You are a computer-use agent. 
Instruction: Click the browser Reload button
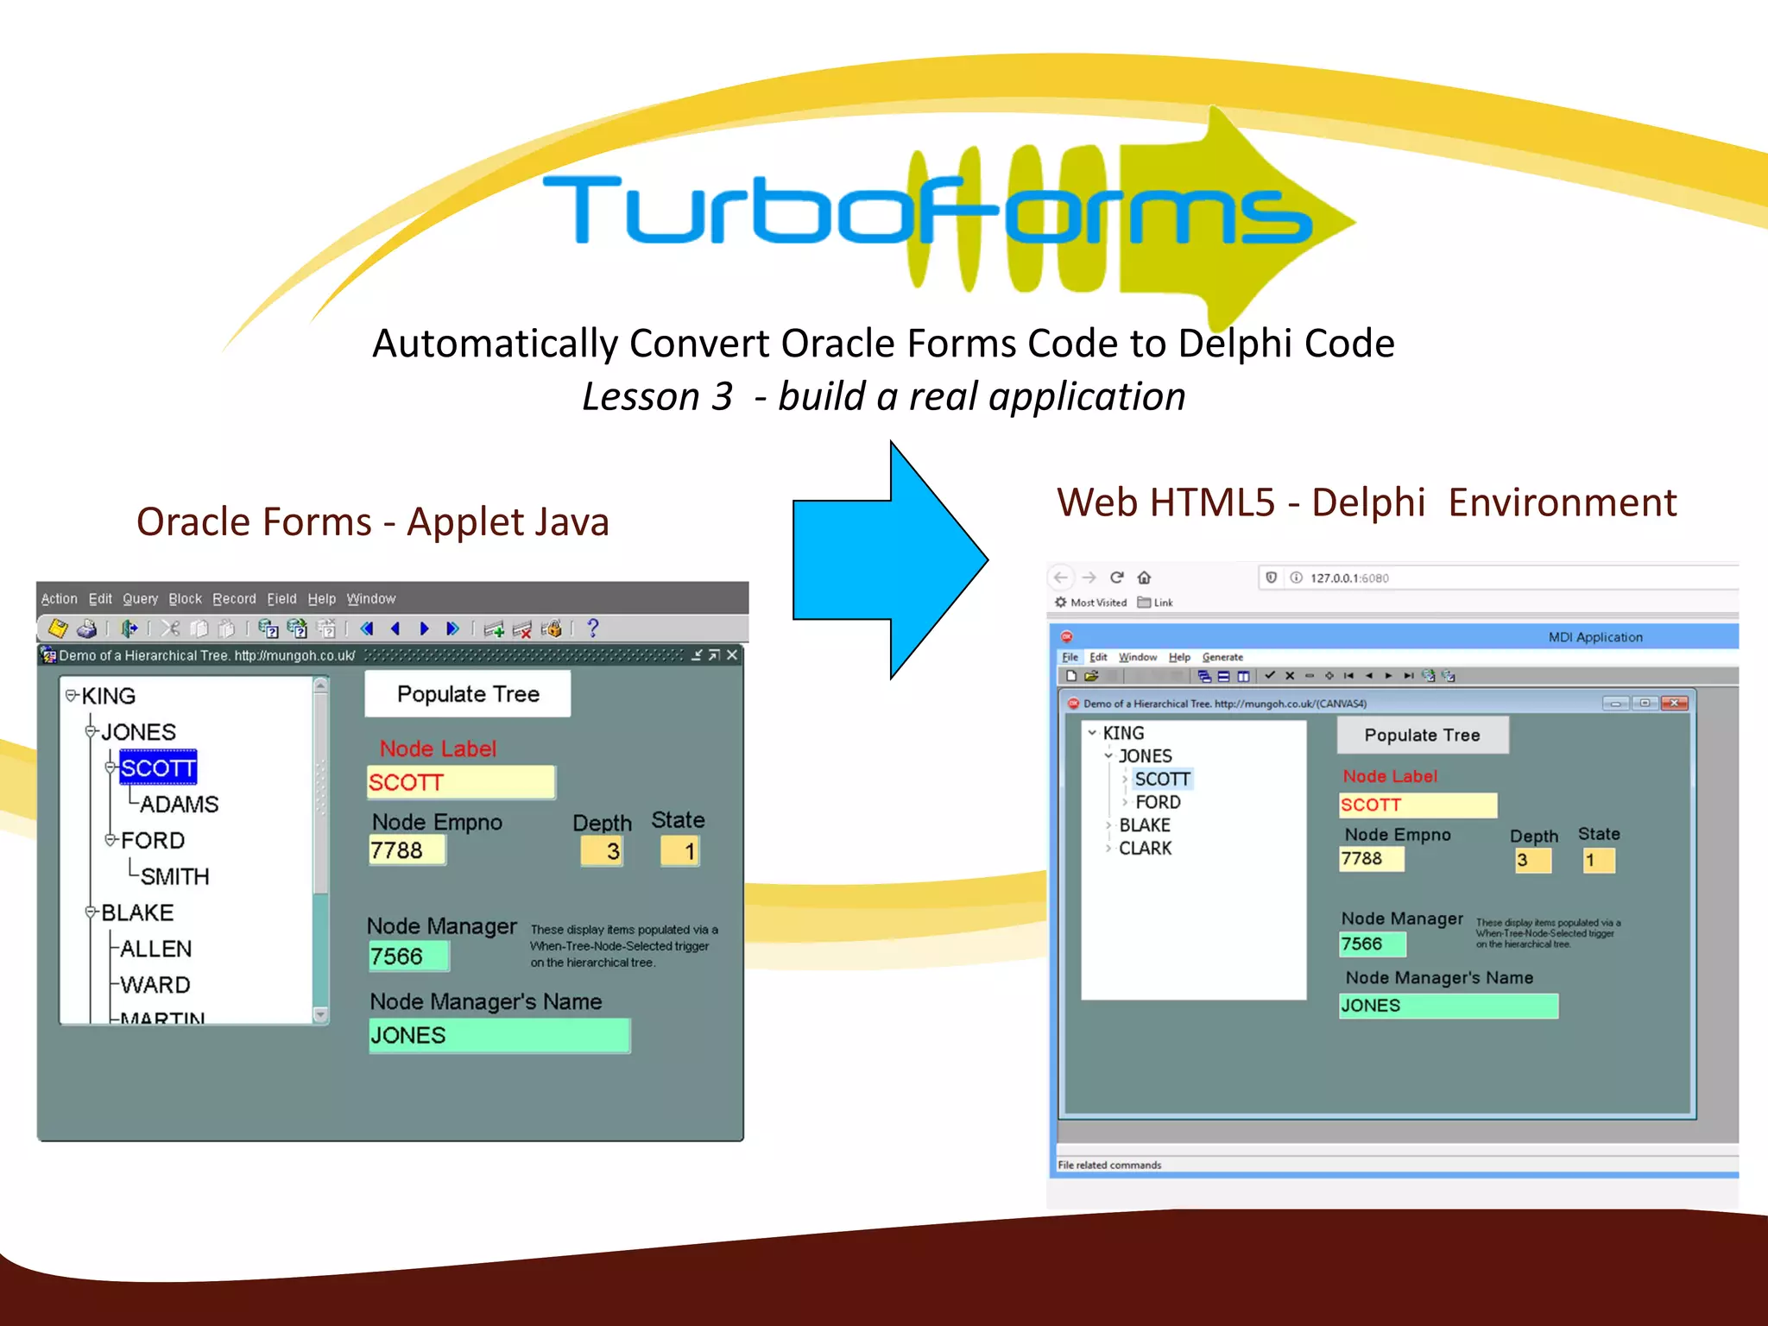[1117, 577]
